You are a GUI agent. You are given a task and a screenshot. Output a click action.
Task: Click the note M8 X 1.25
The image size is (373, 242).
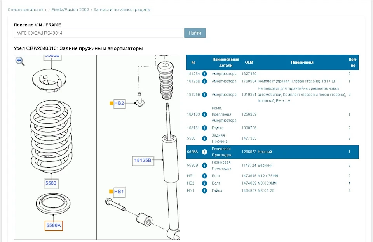266,191
